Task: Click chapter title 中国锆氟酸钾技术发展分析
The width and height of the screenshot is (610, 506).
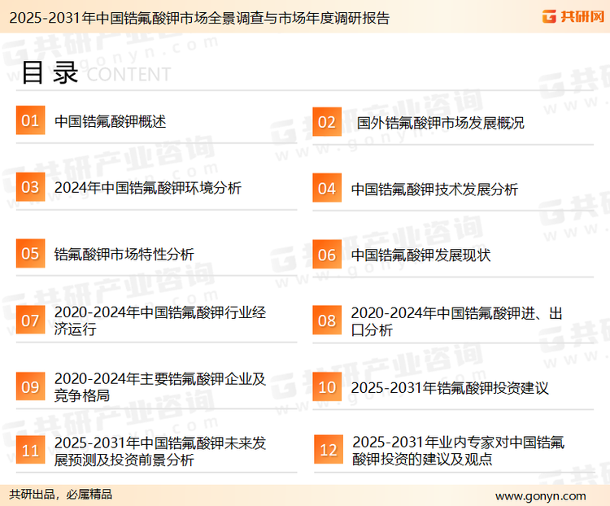Action: (434, 190)
